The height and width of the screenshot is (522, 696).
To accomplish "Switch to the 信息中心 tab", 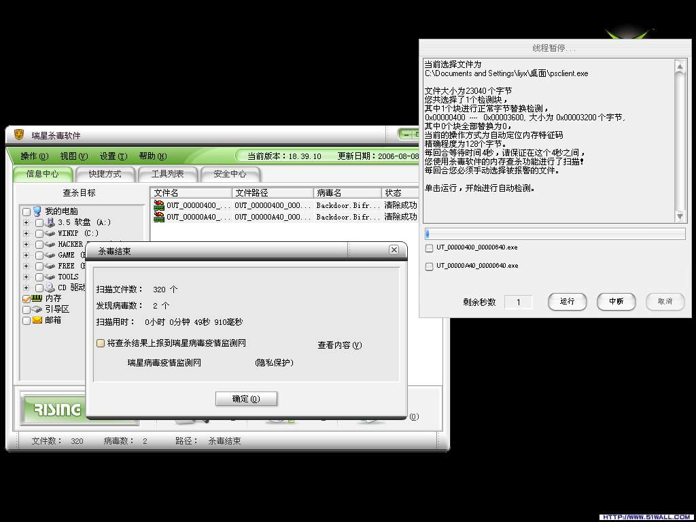I will click(x=43, y=174).
